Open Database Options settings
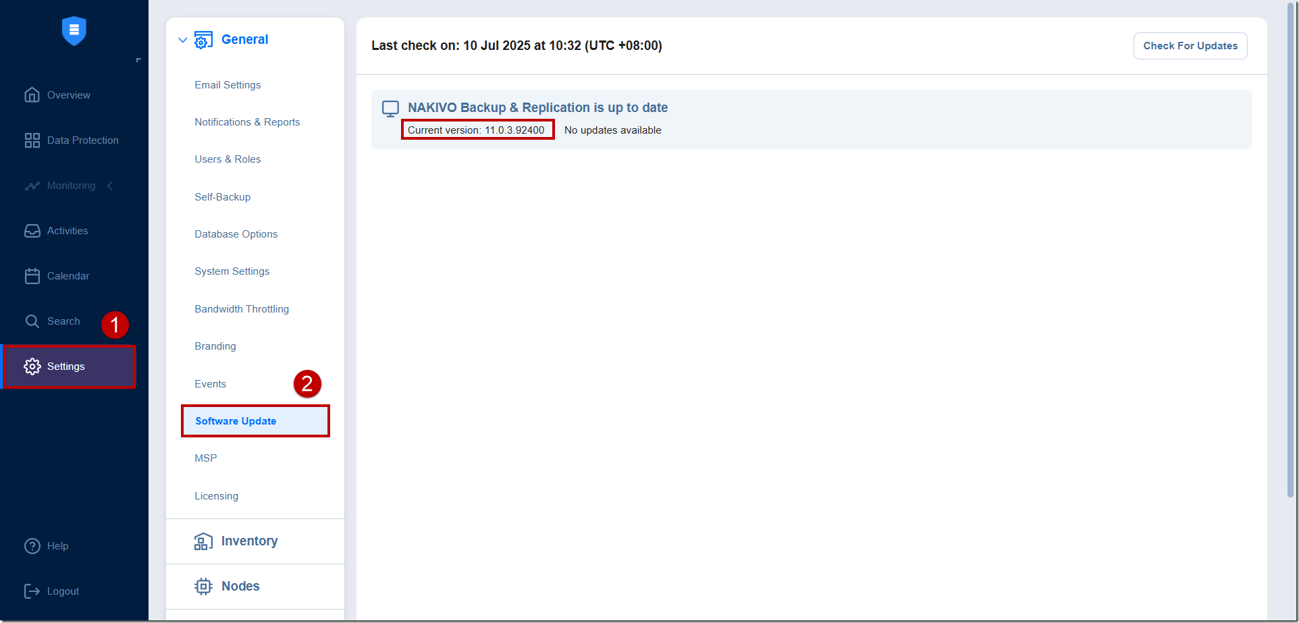Image resolution: width=1299 pixels, height=623 pixels. tap(236, 234)
